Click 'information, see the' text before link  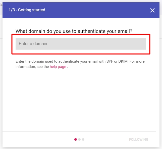[x=32, y=67]
